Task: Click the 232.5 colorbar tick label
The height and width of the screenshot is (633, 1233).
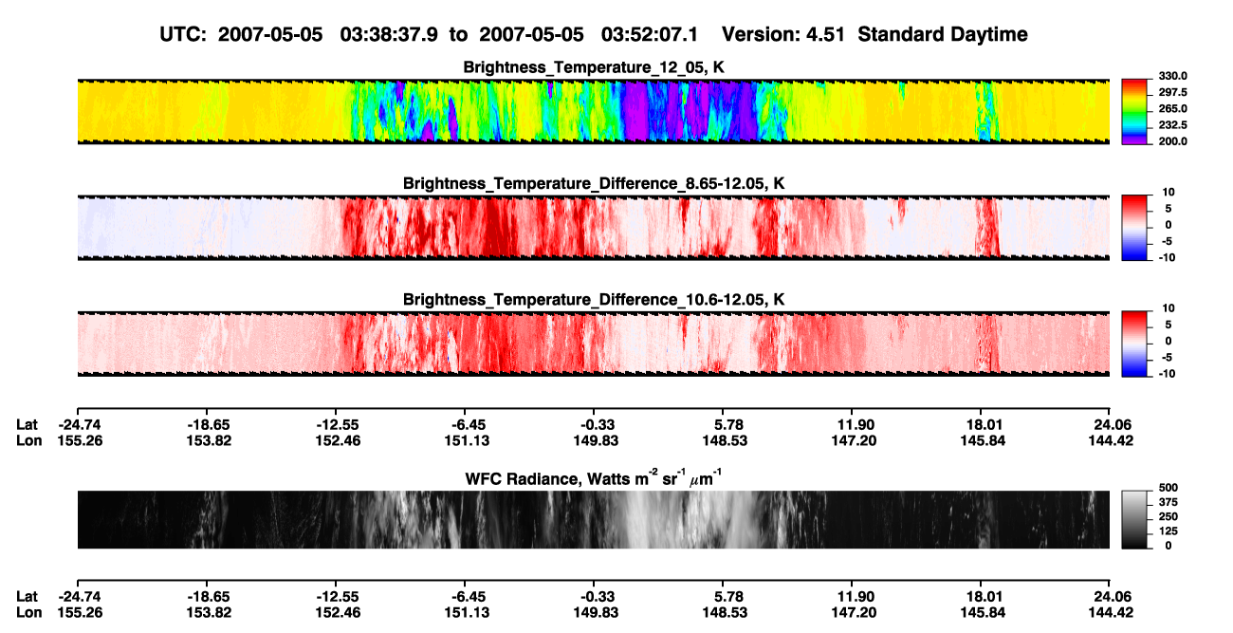Action: tap(1173, 124)
